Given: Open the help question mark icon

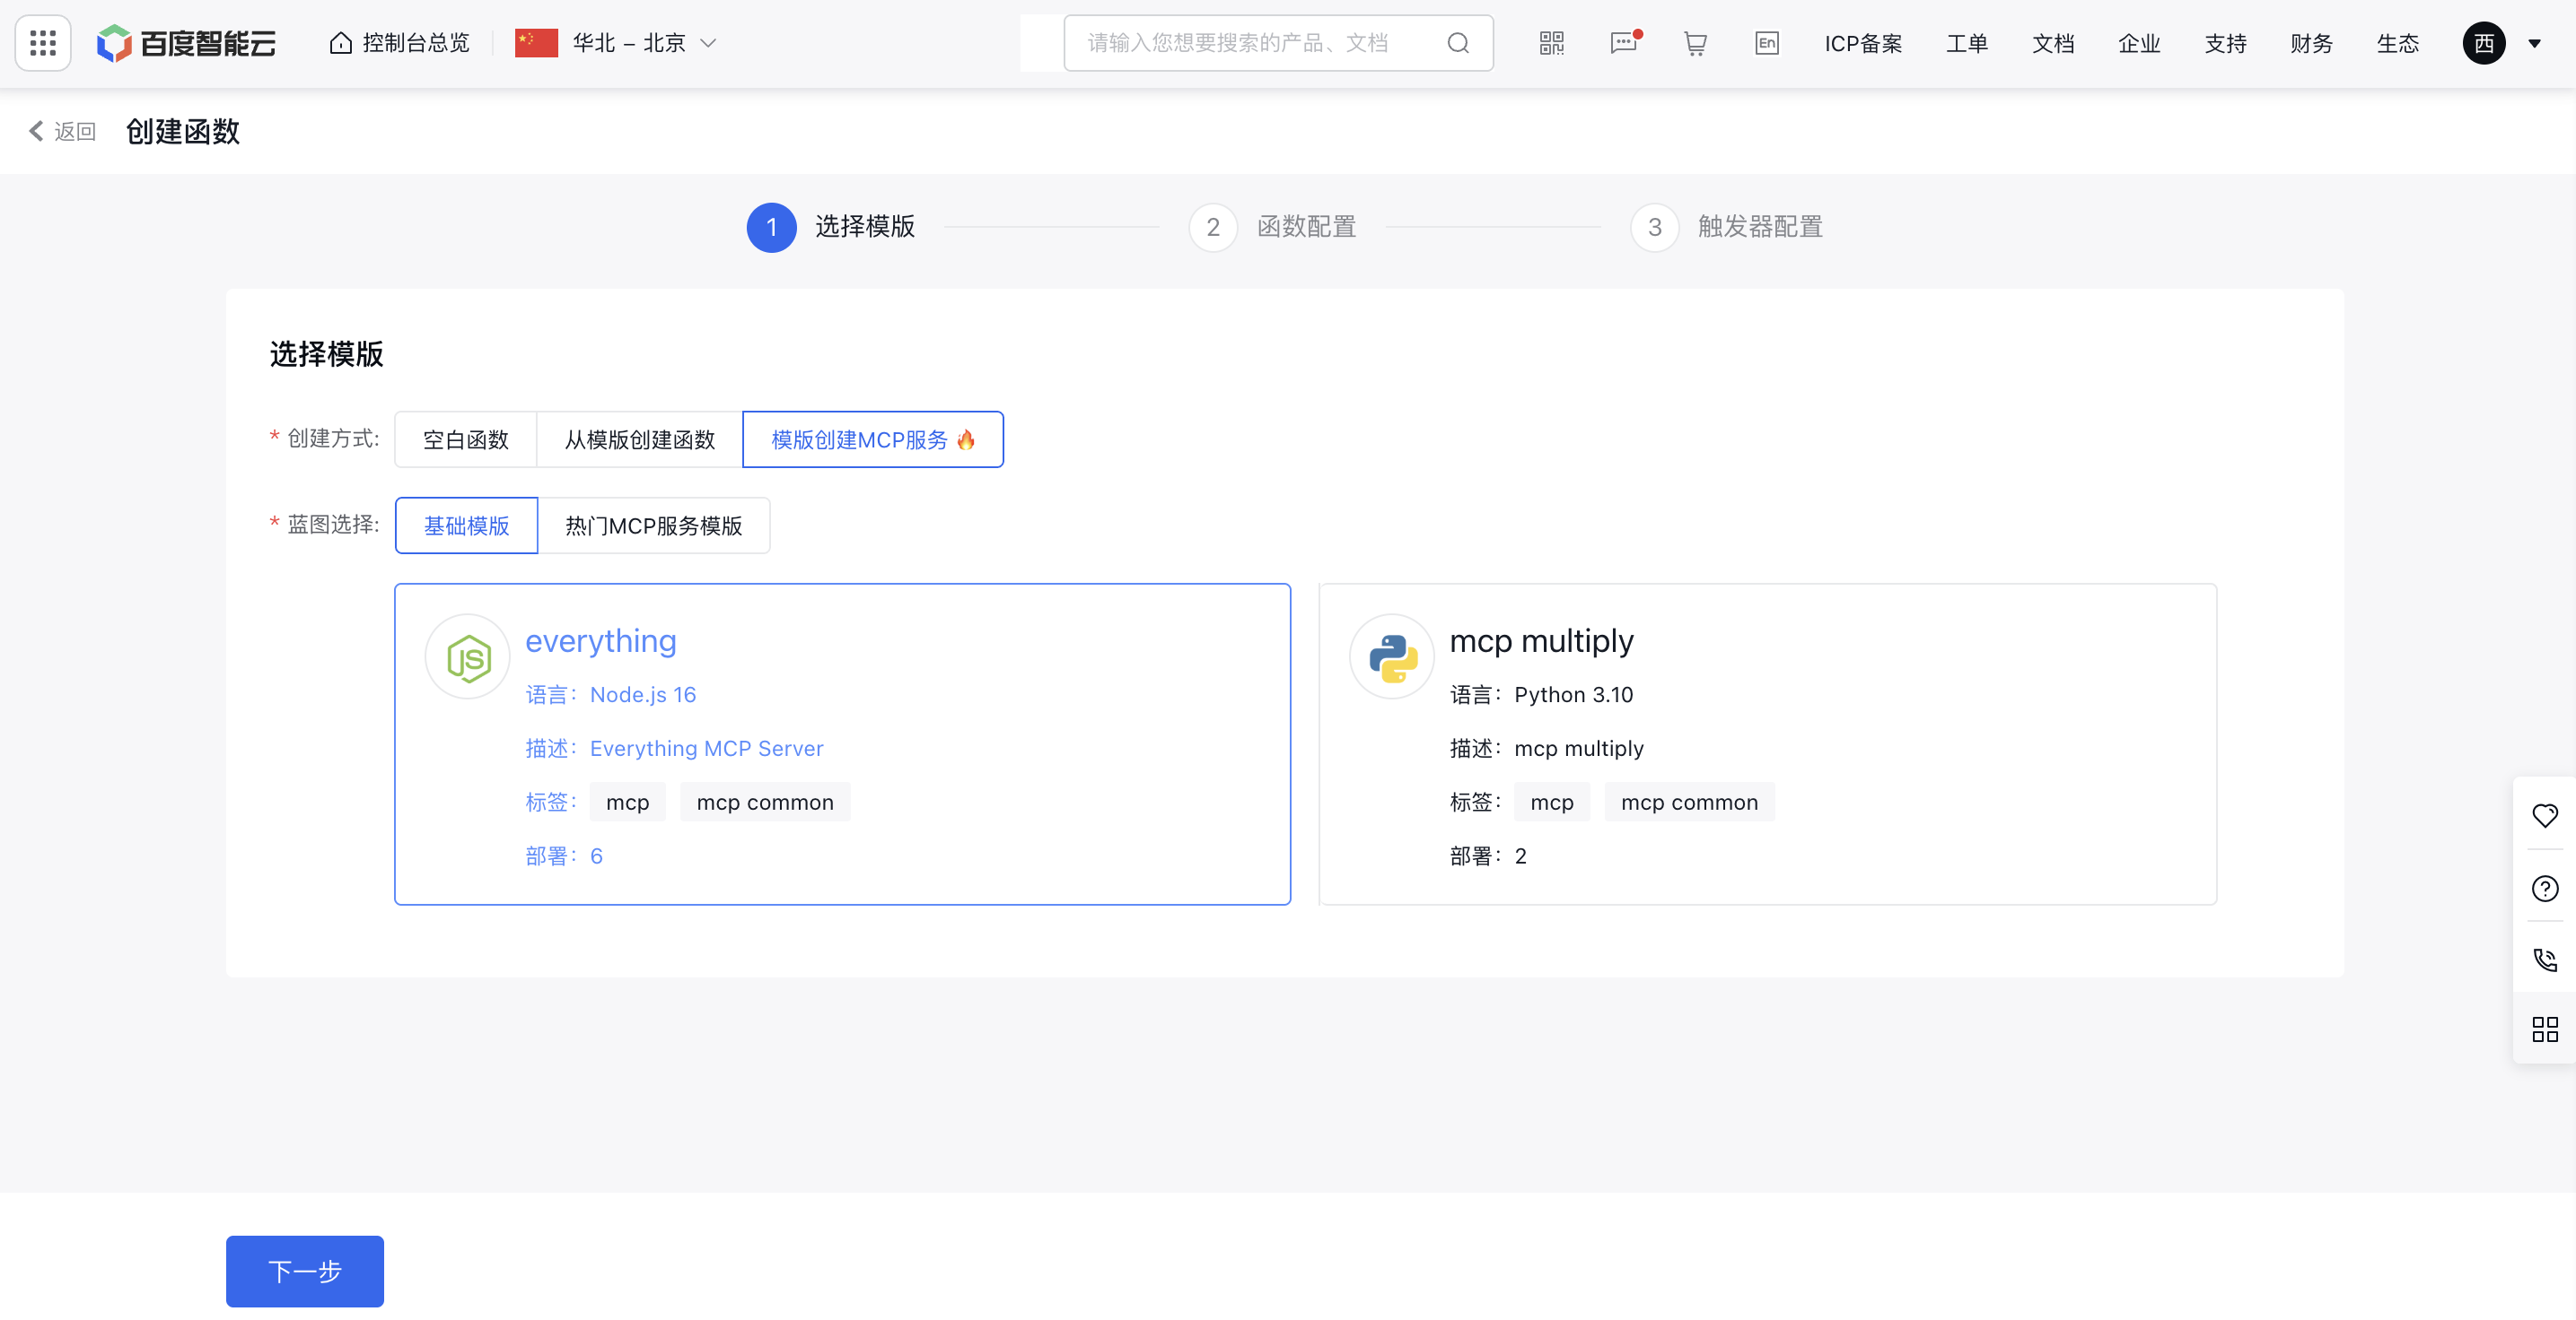Looking at the screenshot, I should (x=2545, y=889).
